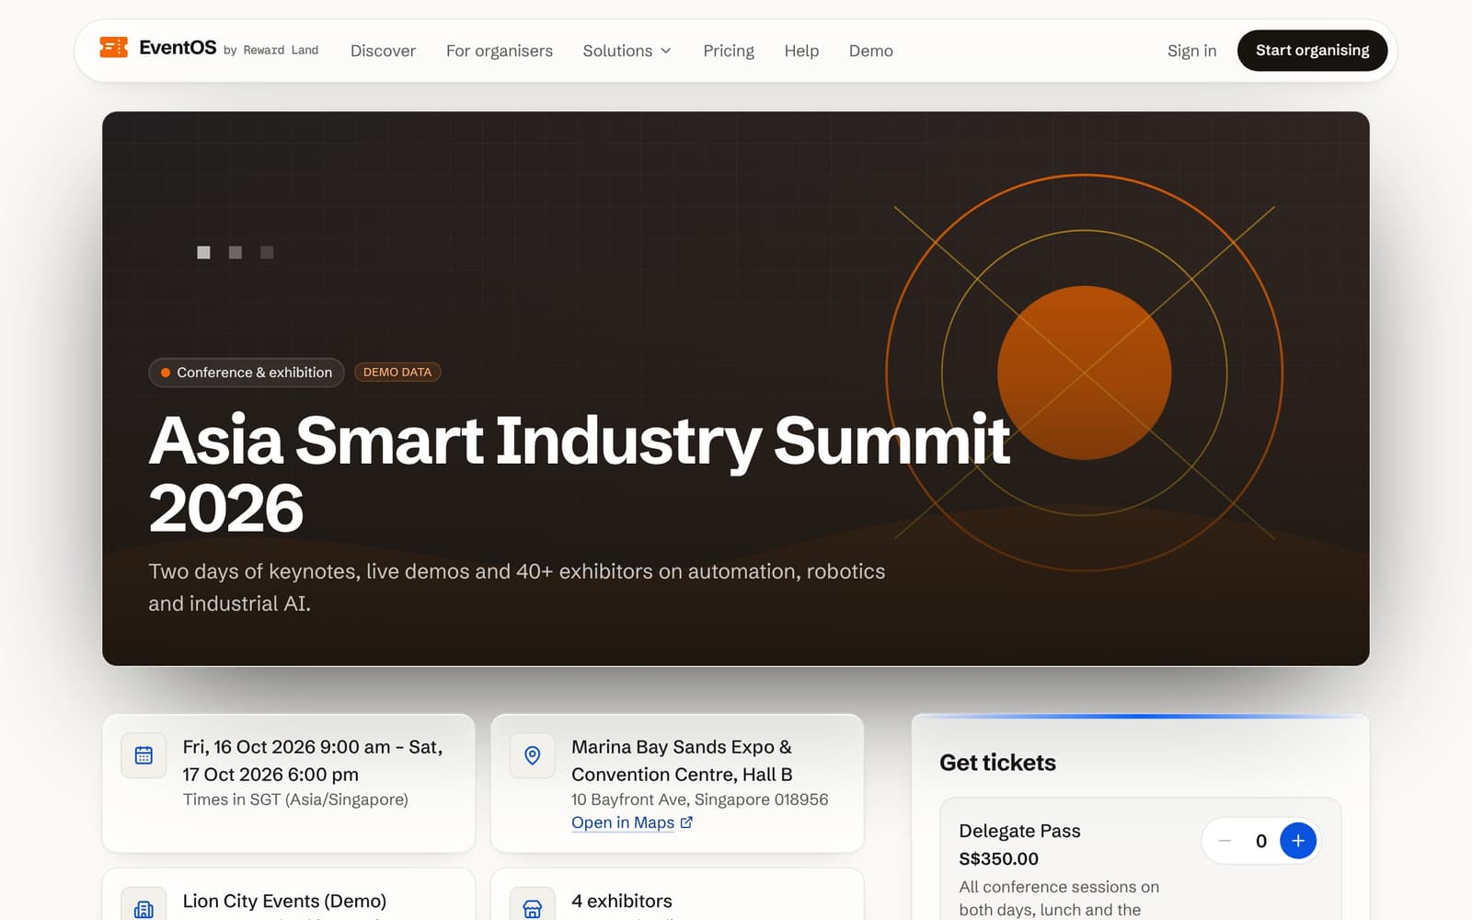Go to For organisers in navigation
The height and width of the screenshot is (920, 1472).
click(x=500, y=51)
